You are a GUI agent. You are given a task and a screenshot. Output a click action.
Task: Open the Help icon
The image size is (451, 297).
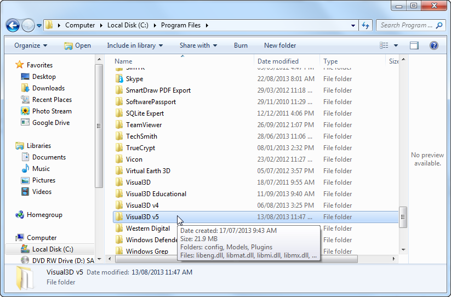434,45
